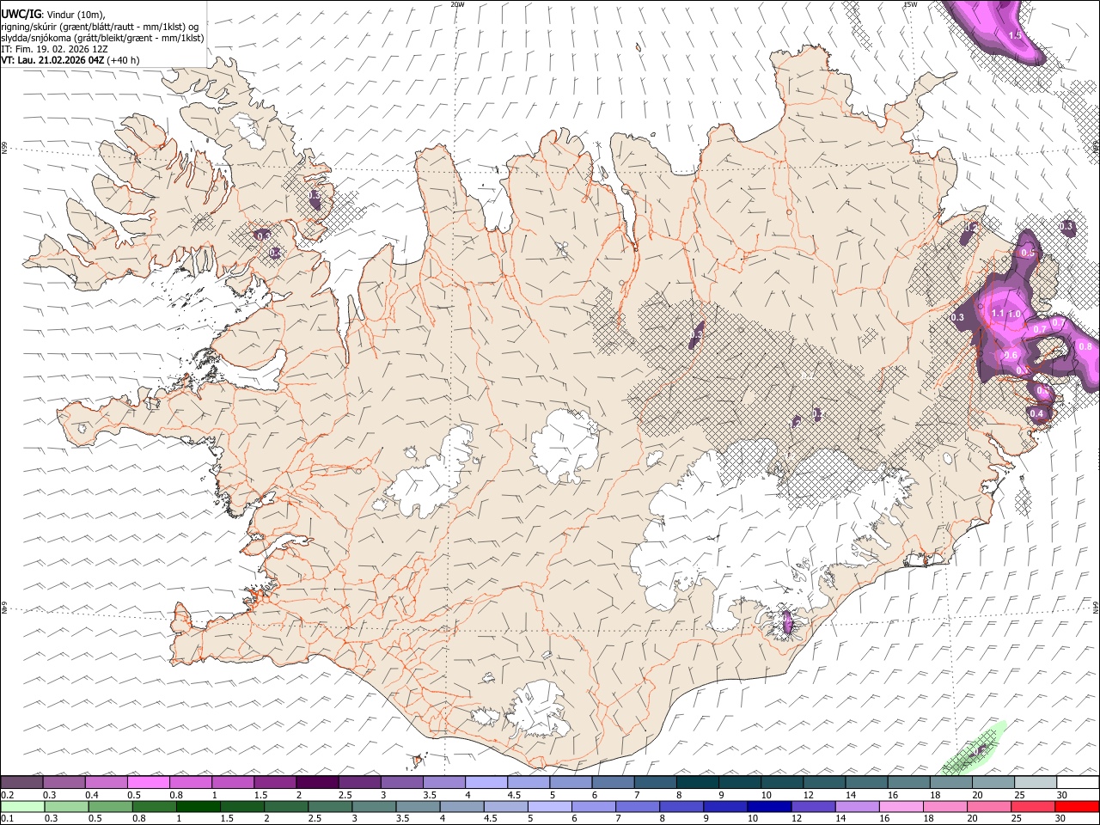Click the 0.4 snowfall value on southeast coast
This screenshot has height=825, width=1100.
coord(1036,413)
